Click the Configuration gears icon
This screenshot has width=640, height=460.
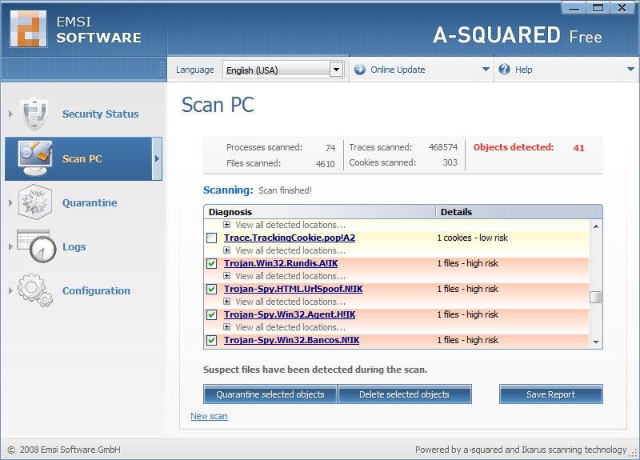(34, 290)
